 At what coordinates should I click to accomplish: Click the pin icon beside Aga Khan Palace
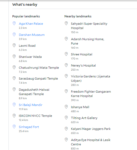click(14, 23)
